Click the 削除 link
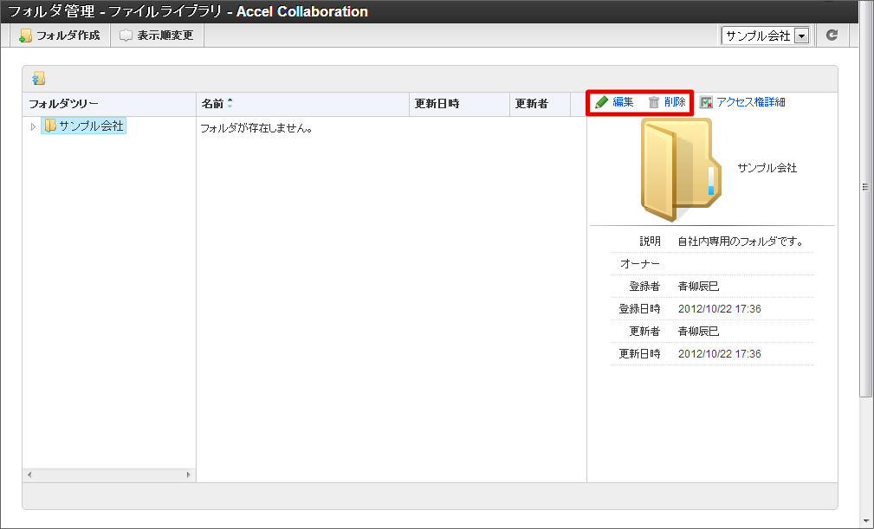The height and width of the screenshot is (529, 874). 675,102
